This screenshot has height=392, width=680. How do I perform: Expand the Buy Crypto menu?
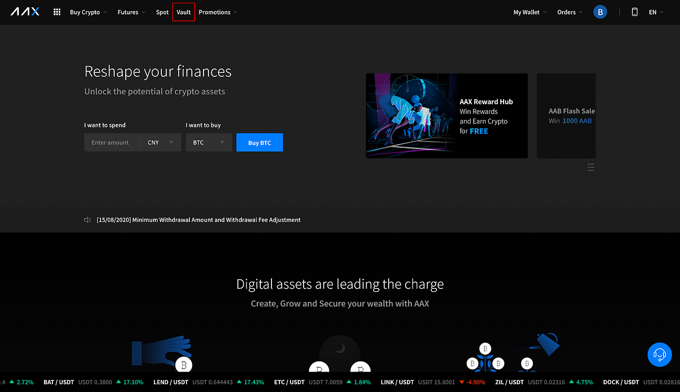tap(87, 12)
